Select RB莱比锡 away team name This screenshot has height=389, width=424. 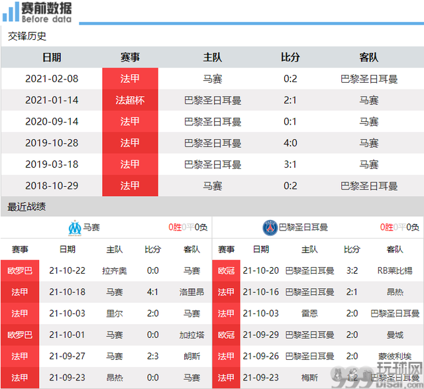pyautogui.click(x=395, y=271)
